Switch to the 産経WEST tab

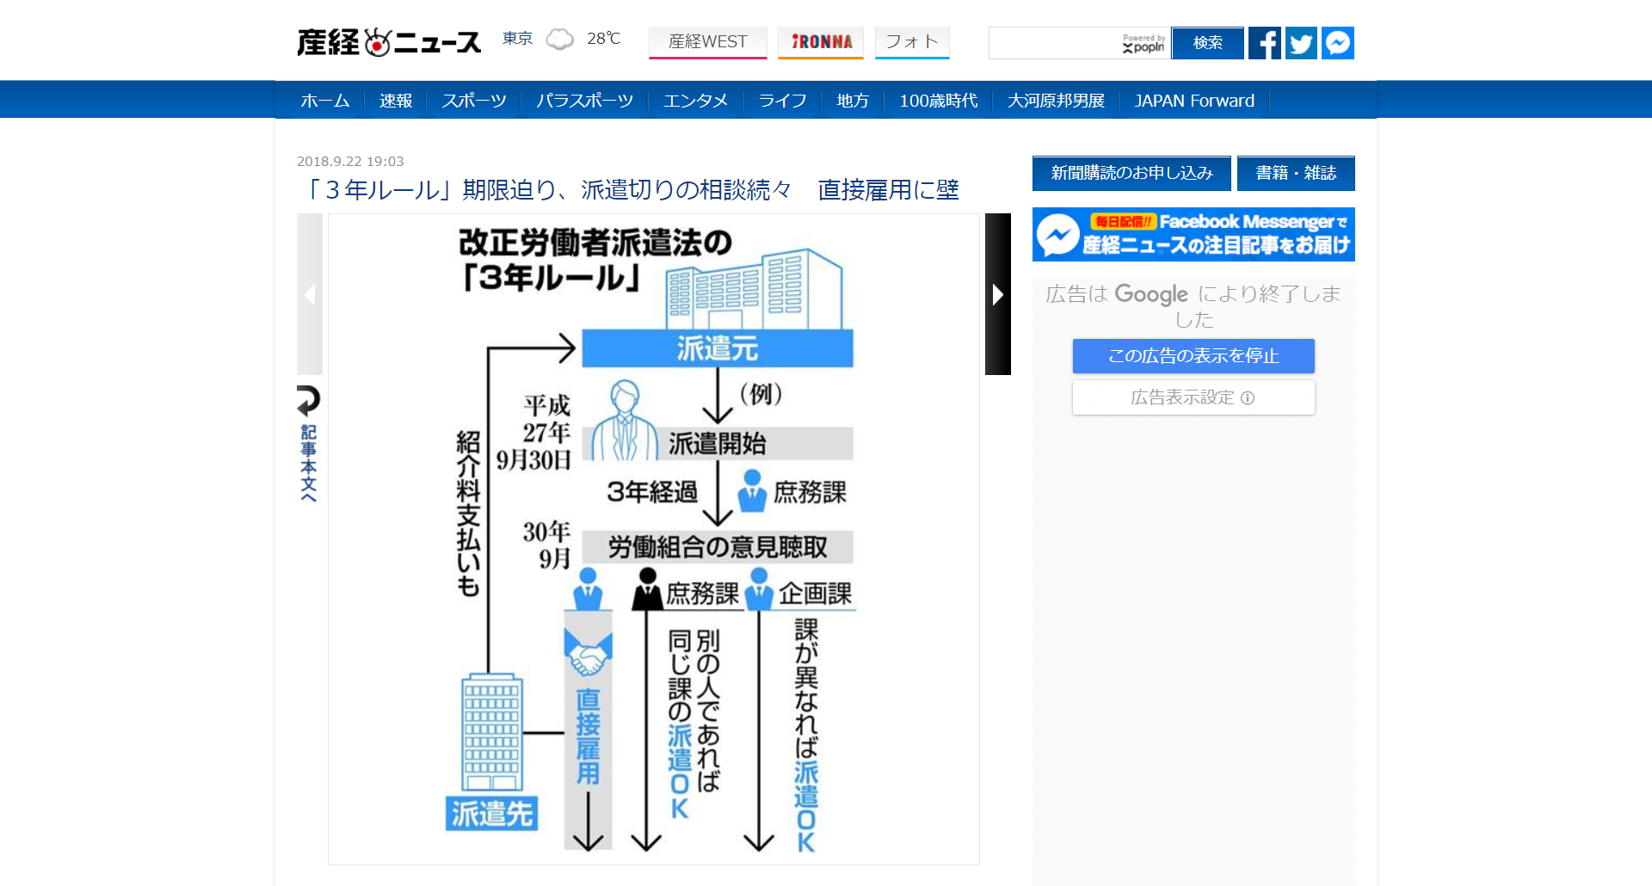[707, 42]
